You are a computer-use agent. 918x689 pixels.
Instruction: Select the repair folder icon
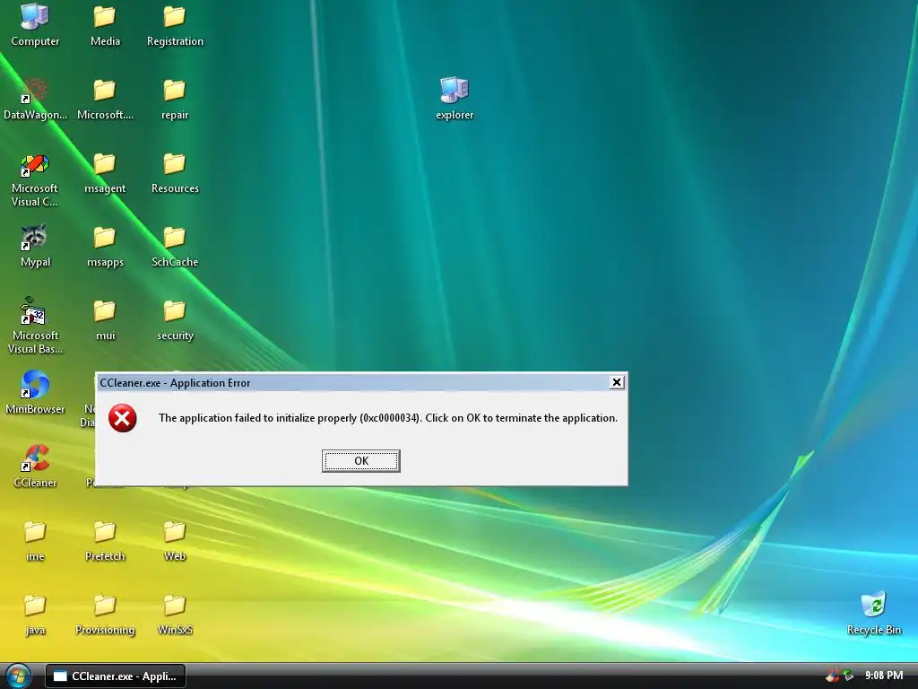tap(175, 99)
